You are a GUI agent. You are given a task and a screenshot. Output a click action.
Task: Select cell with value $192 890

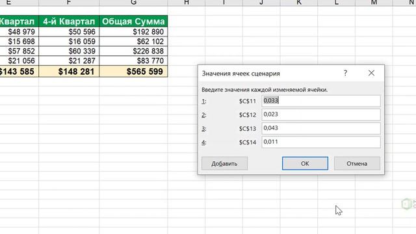(133, 32)
